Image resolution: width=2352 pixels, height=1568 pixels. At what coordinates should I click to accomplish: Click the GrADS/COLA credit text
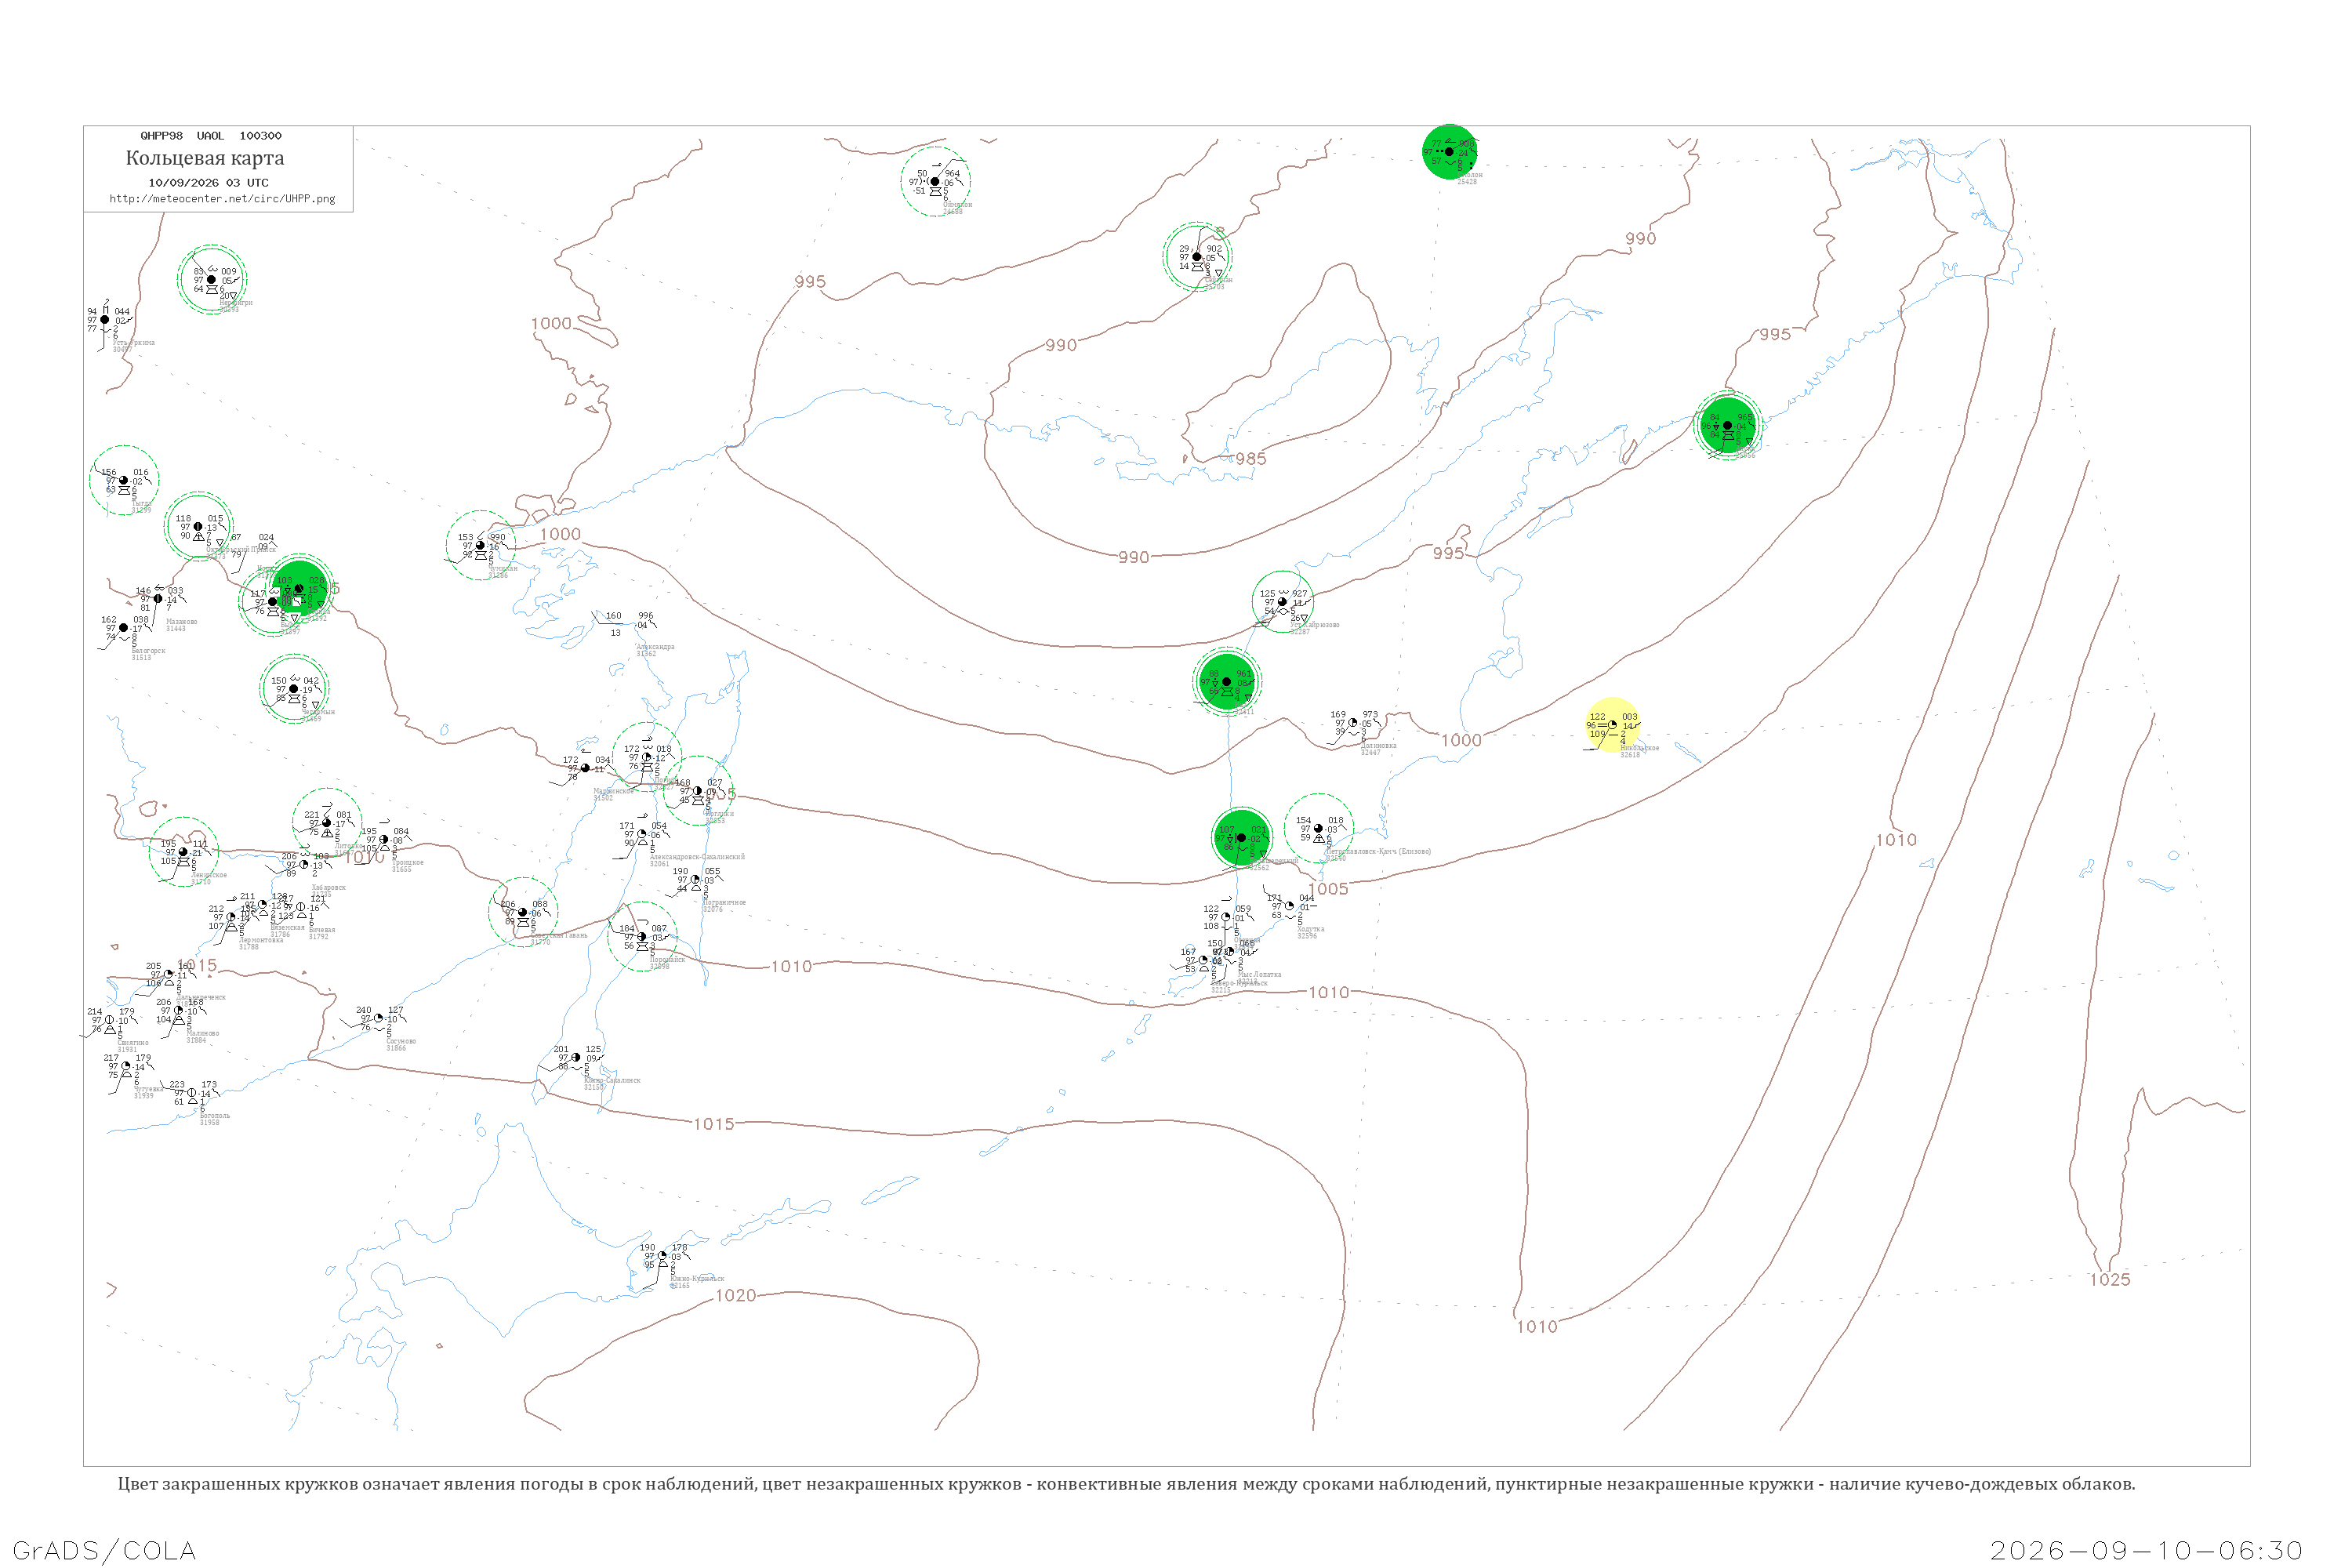(104, 1550)
